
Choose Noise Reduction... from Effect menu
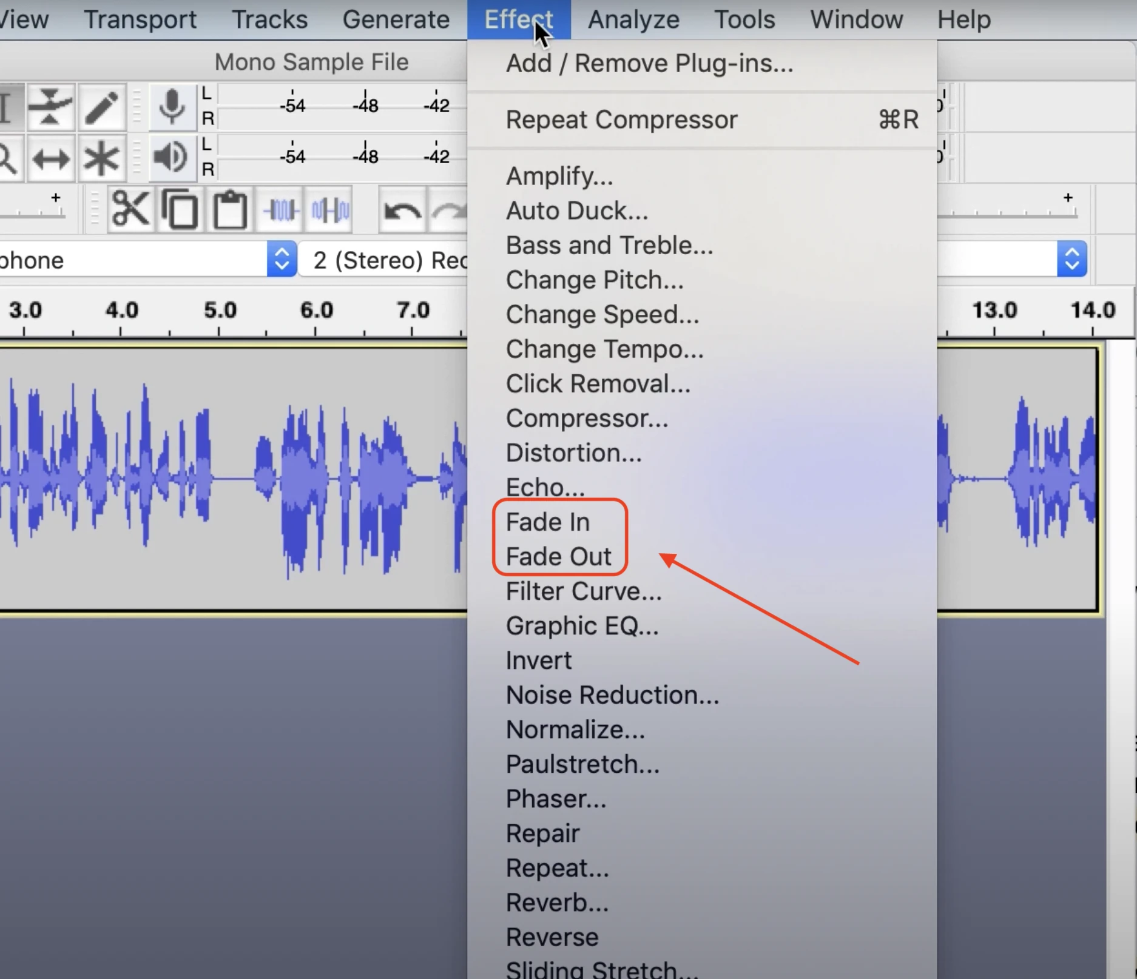point(612,695)
